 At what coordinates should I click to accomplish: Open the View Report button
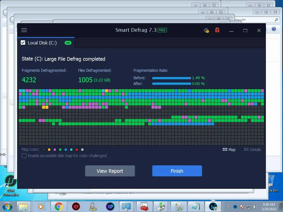tap(110, 171)
